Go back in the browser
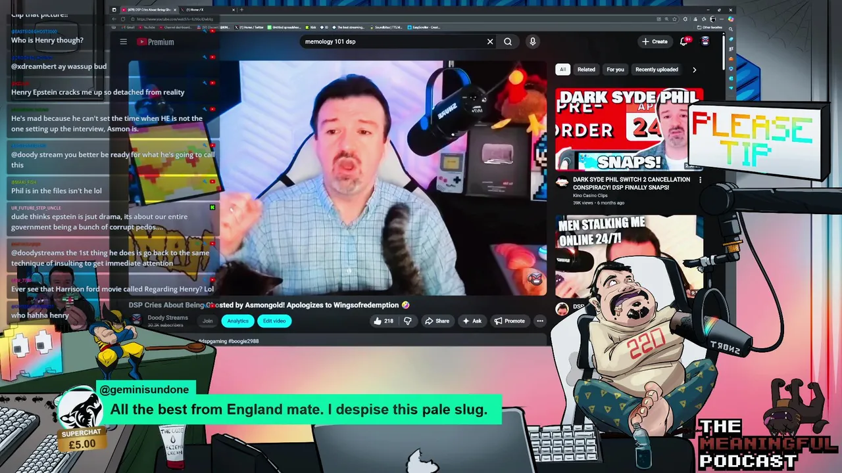This screenshot has width=842, height=473. click(x=114, y=19)
